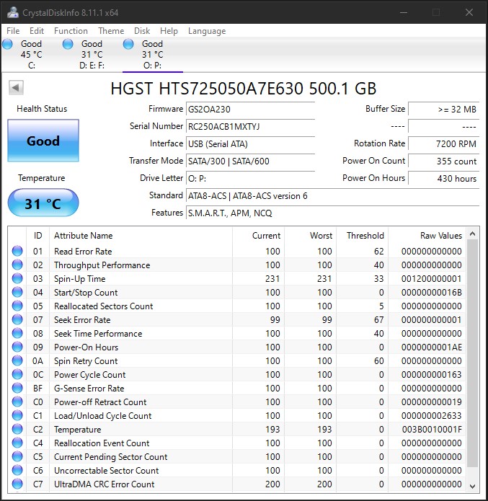This screenshot has width=488, height=501.
Task: Click the Threshold column header
Action: pyautogui.click(x=363, y=236)
